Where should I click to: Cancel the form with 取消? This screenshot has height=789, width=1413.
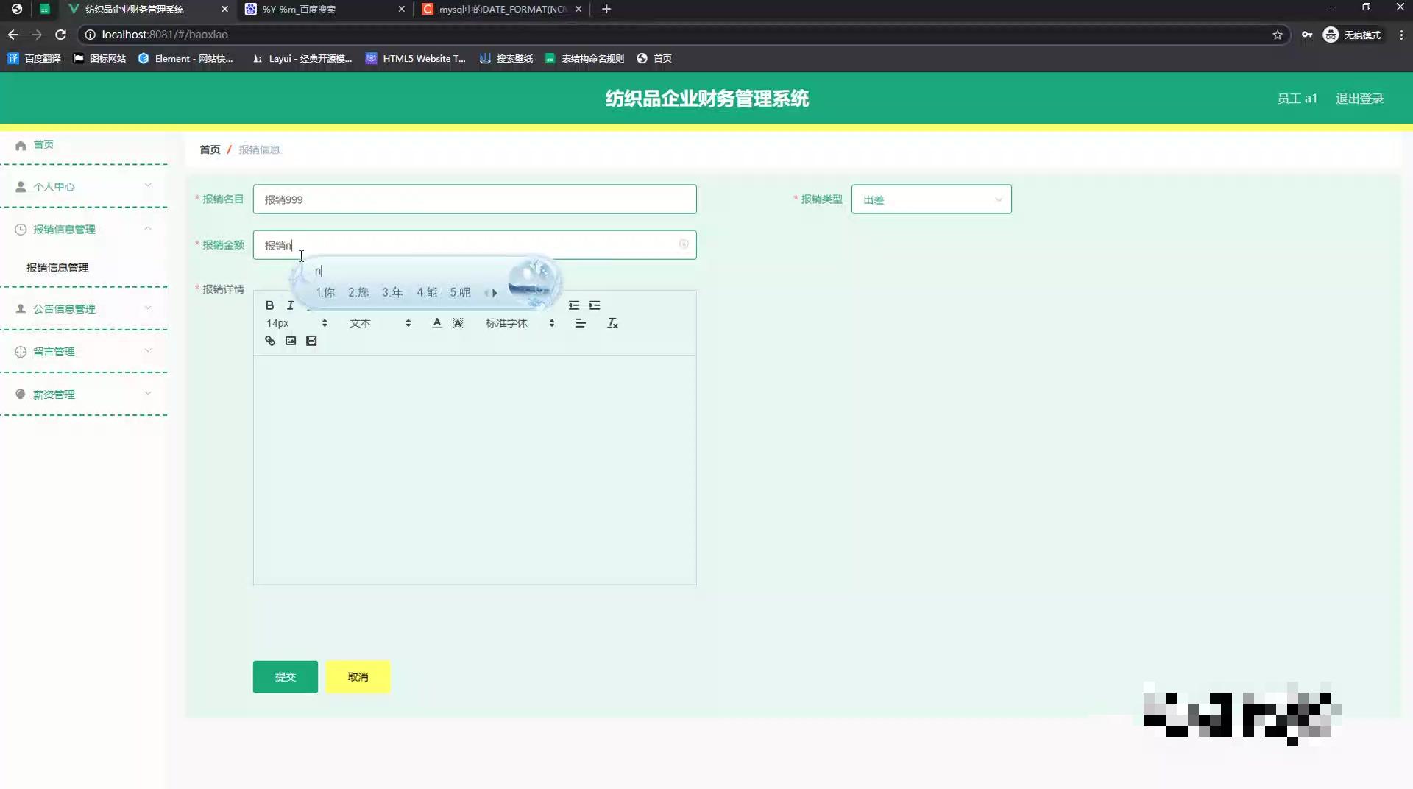coord(358,677)
